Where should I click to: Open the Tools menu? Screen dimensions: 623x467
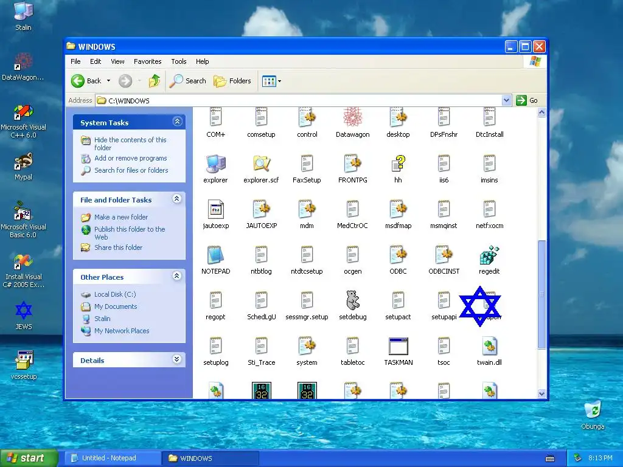179,61
